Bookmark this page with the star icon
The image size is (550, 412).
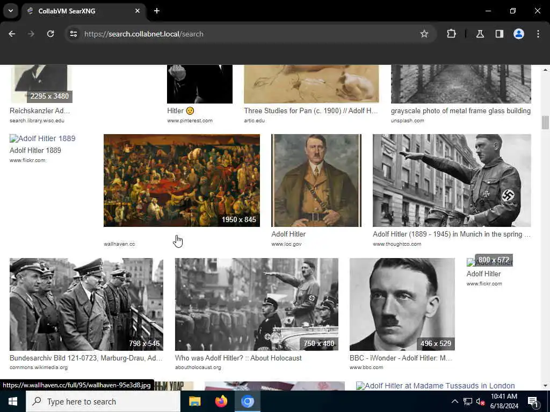(424, 34)
